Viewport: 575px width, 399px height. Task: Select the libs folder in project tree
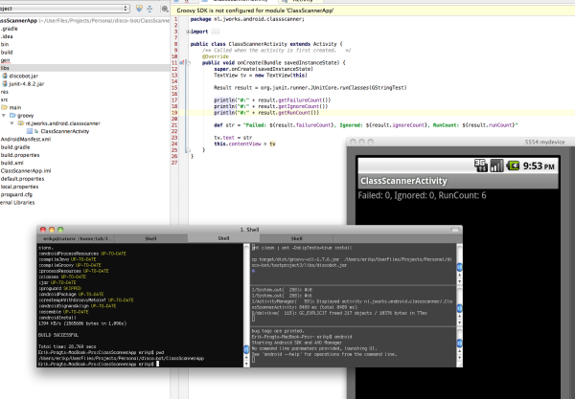pyautogui.click(x=84, y=68)
